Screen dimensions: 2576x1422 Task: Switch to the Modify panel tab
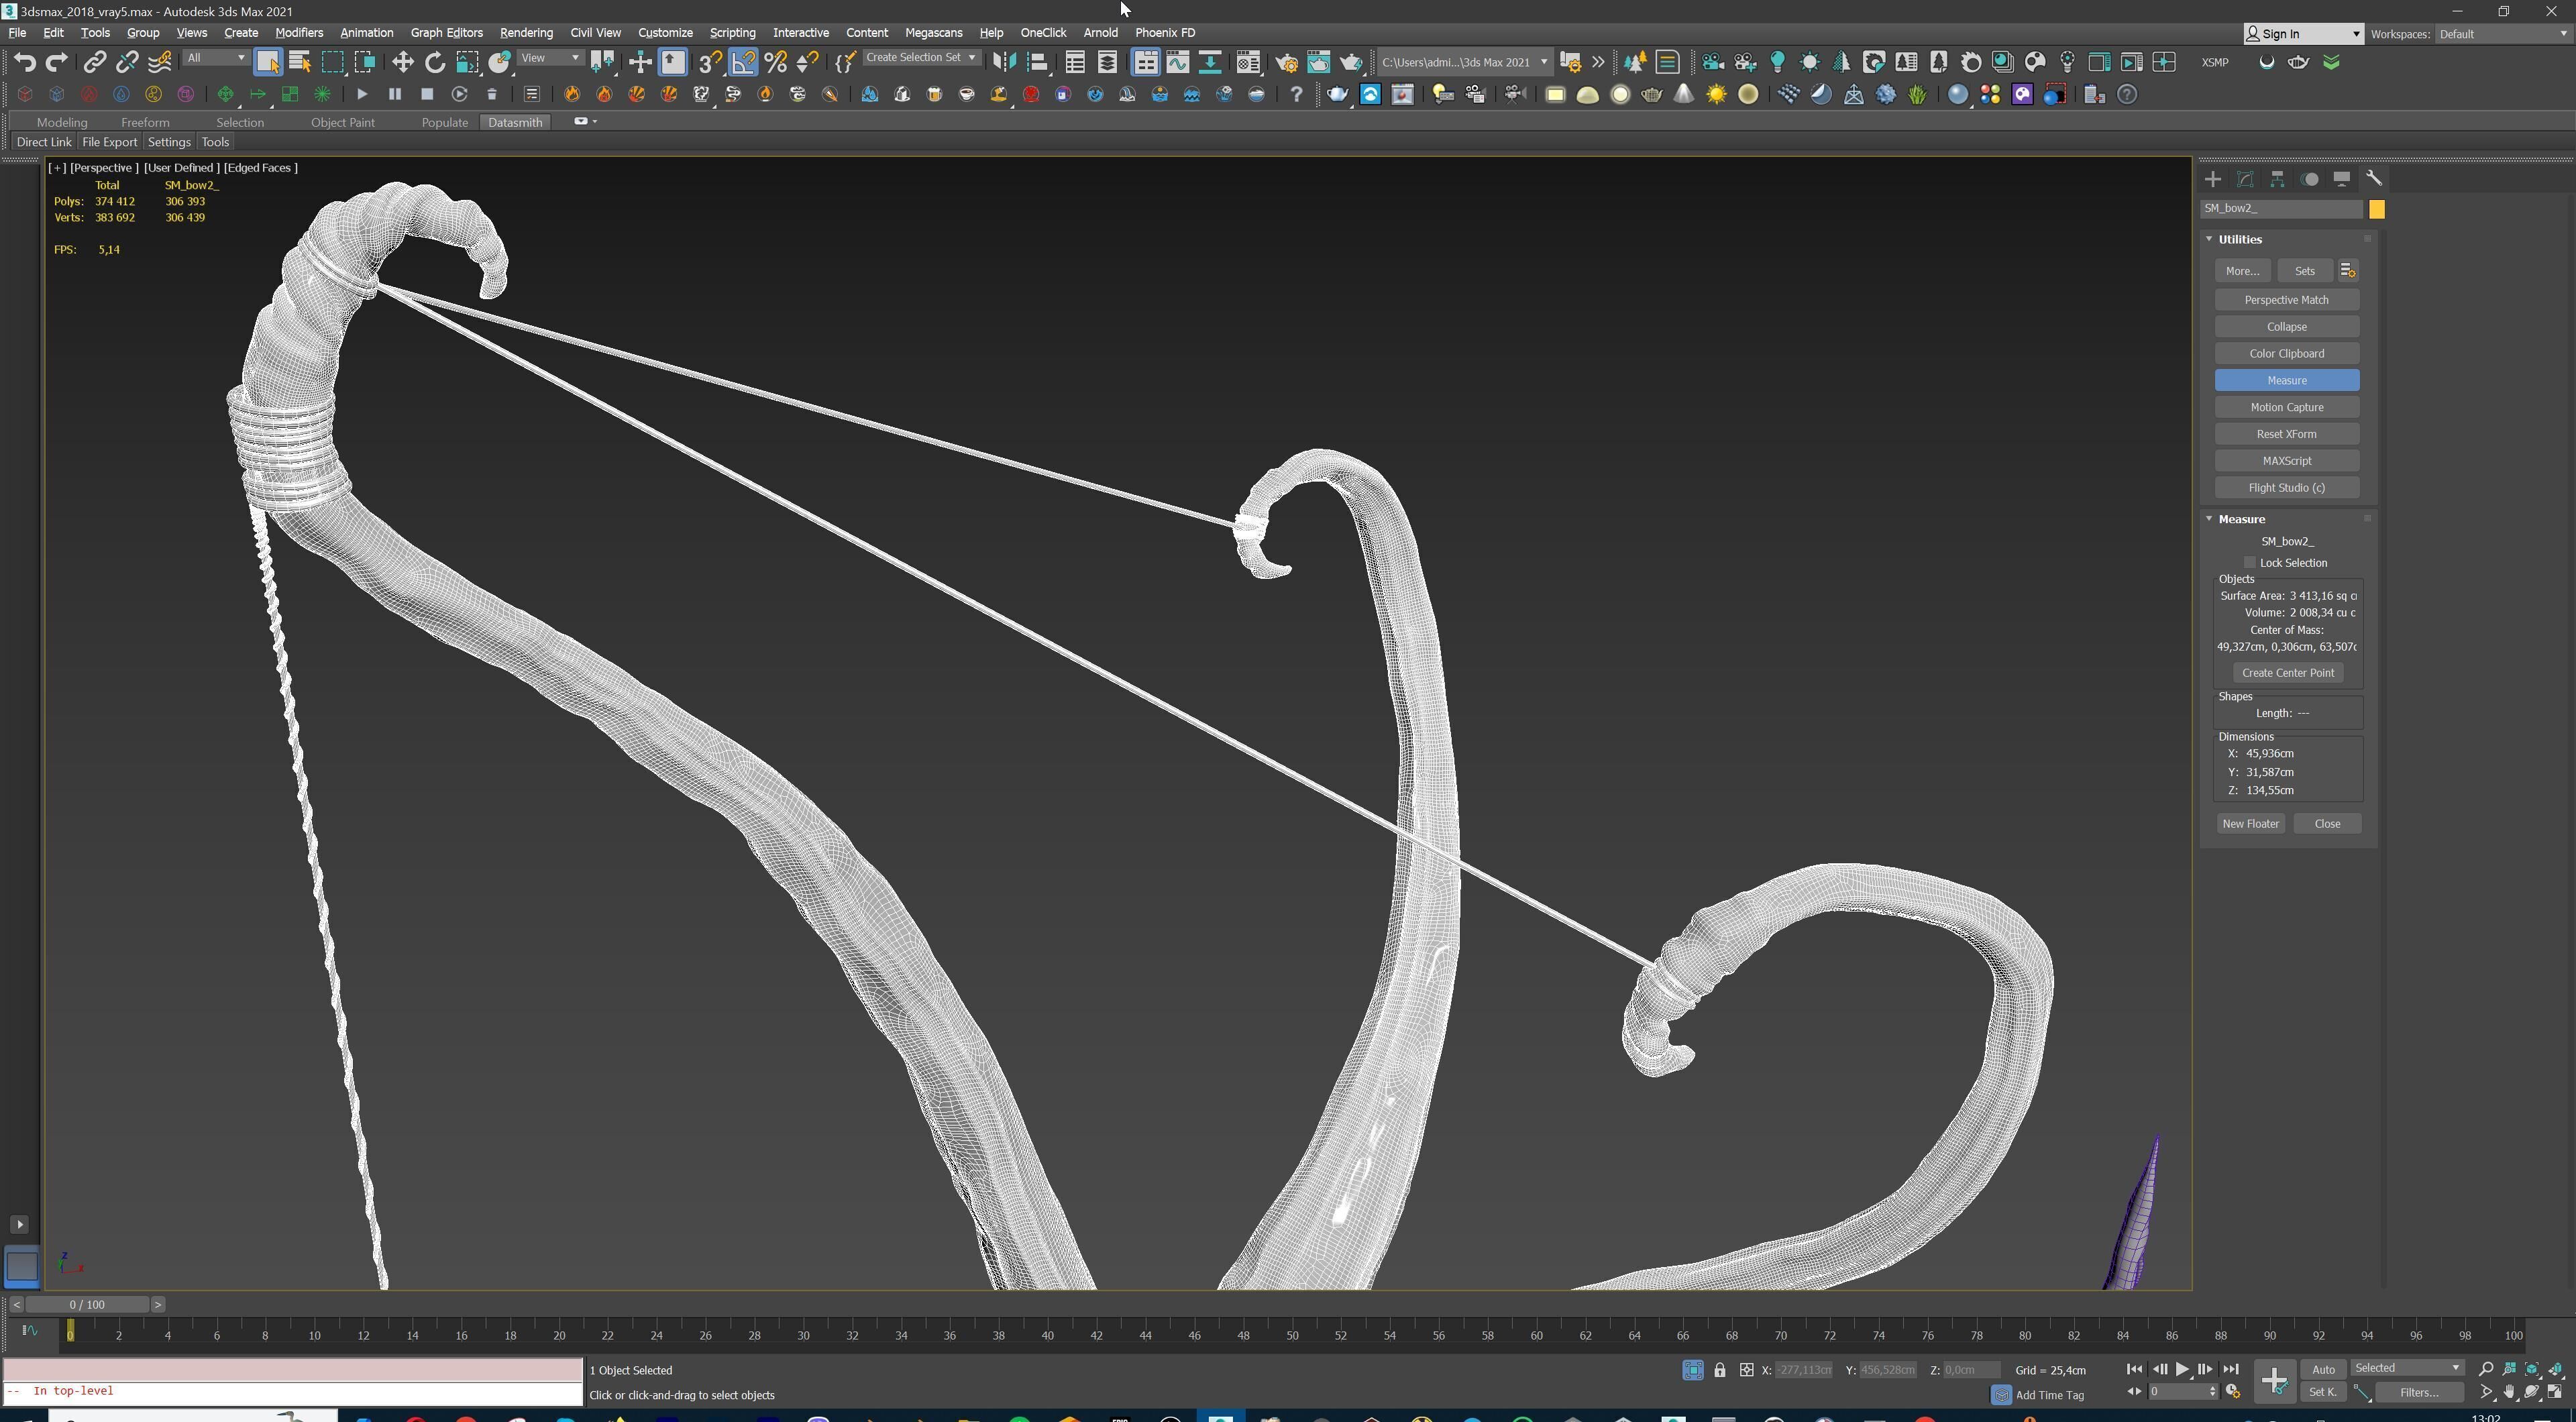(2245, 179)
